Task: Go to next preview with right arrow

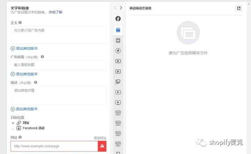Action: 121,8
